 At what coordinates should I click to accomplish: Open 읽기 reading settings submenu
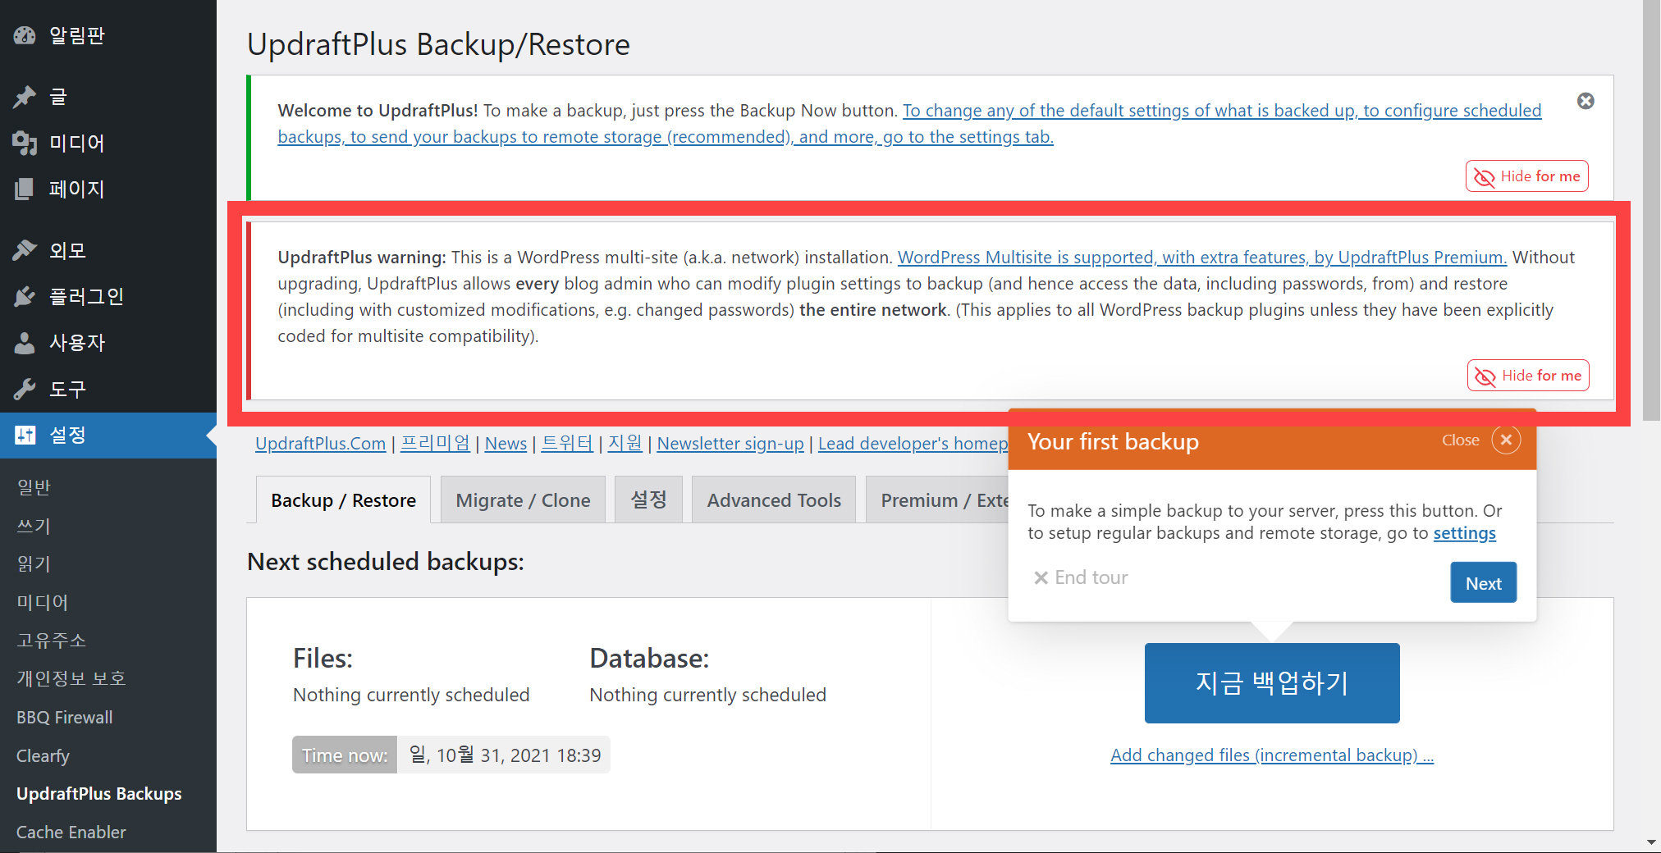tap(34, 563)
